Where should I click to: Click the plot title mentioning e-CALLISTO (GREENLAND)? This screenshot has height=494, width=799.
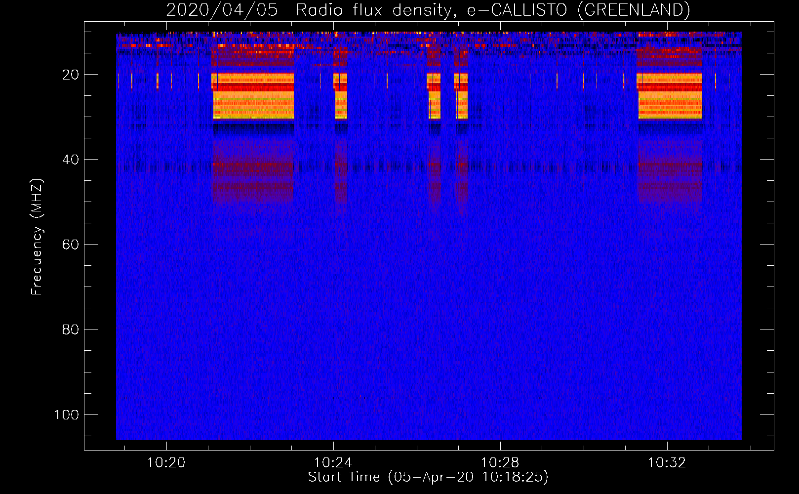point(428,10)
